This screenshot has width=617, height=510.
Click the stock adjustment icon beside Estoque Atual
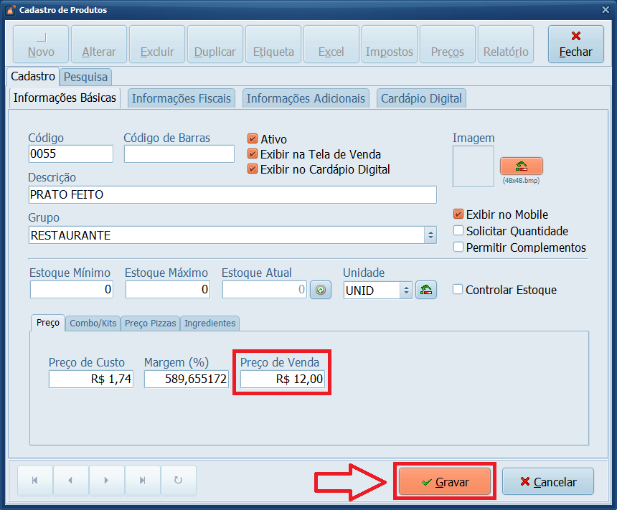pyautogui.click(x=320, y=290)
